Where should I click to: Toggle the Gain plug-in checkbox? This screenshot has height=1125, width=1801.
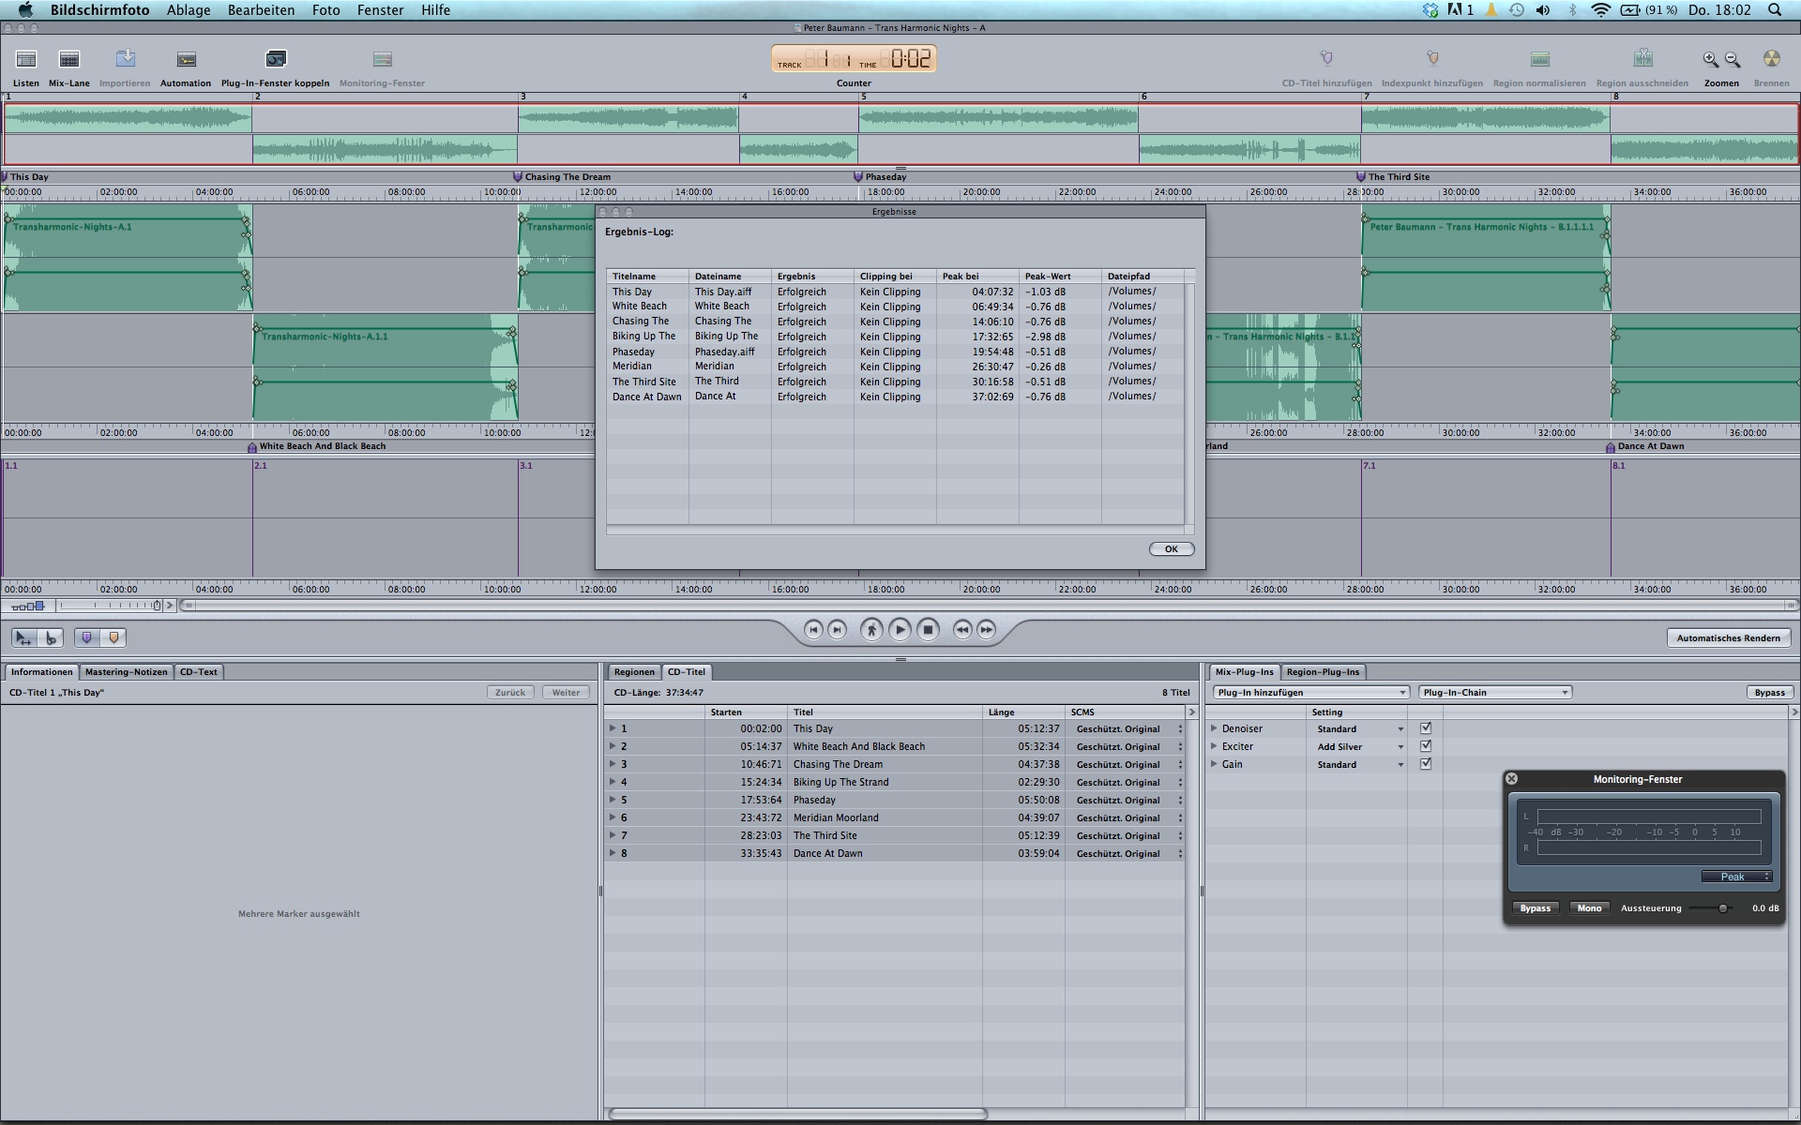click(1426, 764)
